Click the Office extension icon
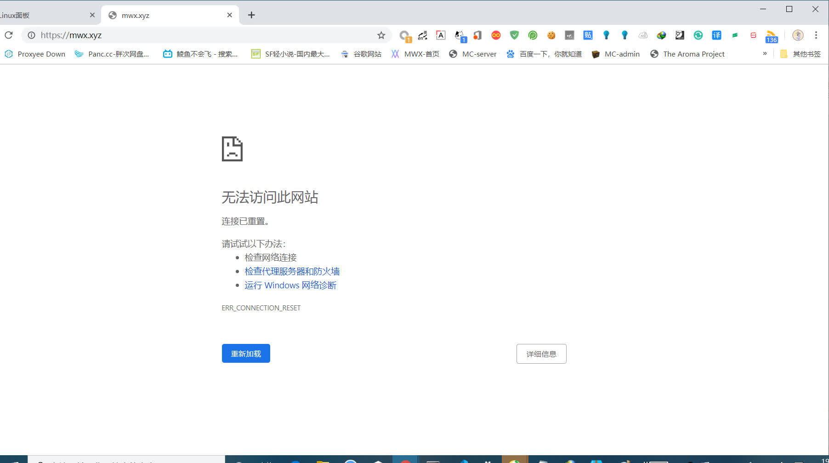This screenshot has width=829, height=463. pyautogui.click(x=478, y=35)
